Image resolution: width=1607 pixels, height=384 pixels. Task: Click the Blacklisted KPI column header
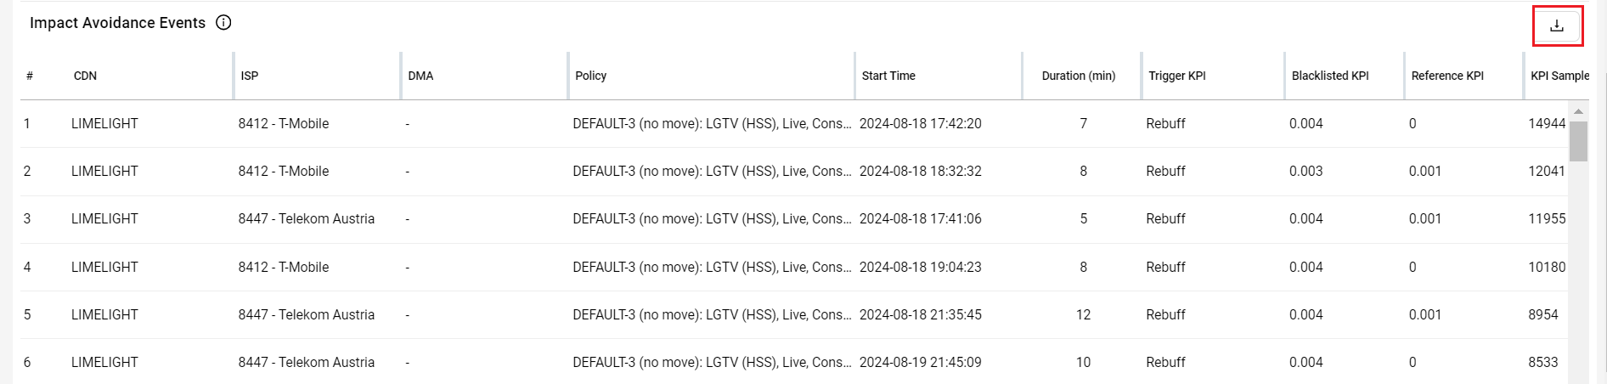[1330, 76]
